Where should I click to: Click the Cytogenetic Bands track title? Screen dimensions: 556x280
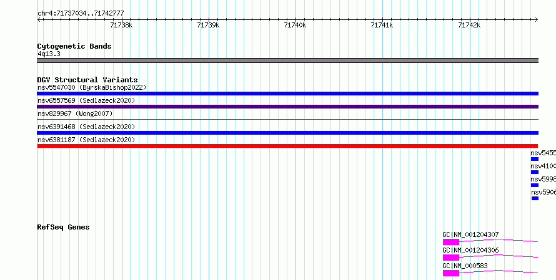[74, 46]
